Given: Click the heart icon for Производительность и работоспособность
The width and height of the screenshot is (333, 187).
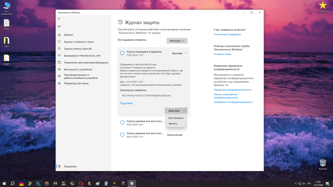Looking at the screenshot, I should pyautogui.click(x=59, y=76).
